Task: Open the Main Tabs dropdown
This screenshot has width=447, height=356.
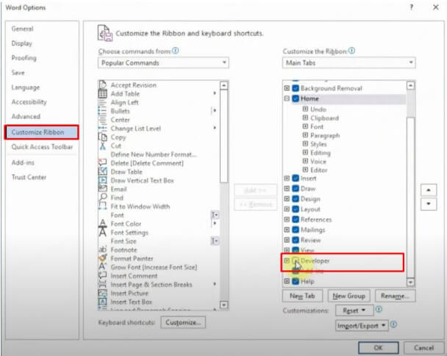Action: click(348, 63)
